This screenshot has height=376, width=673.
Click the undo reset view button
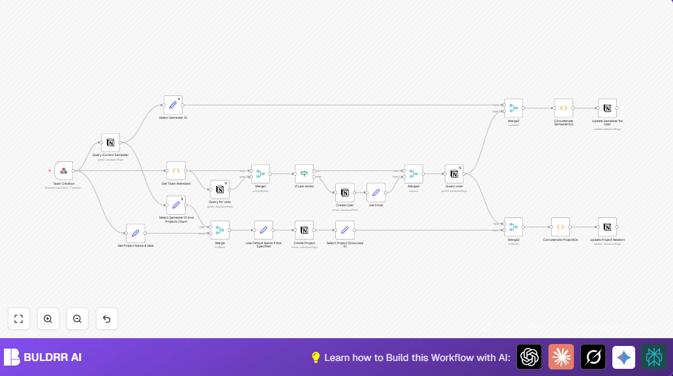107,319
